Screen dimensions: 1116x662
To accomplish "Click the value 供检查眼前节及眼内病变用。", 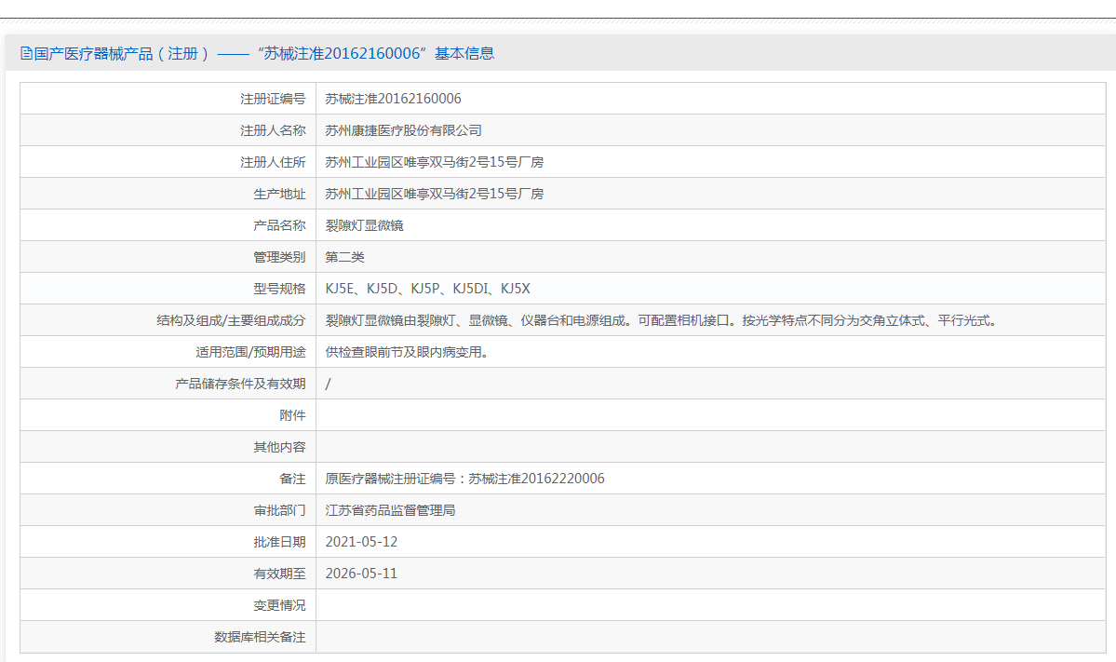I will 407,352.
